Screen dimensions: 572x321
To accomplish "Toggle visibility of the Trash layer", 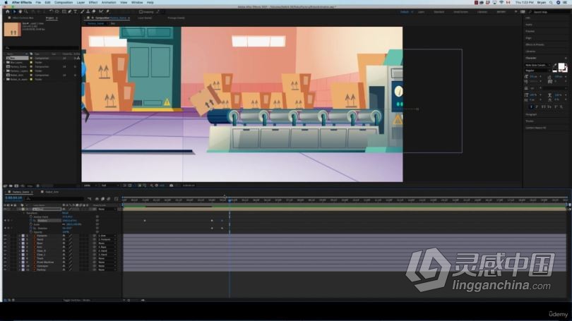I will click(5, 258).
